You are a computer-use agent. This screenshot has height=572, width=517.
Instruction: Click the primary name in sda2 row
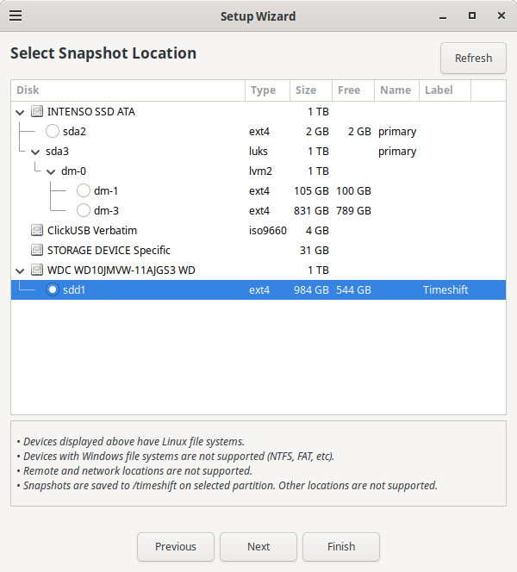click(397, 132)
